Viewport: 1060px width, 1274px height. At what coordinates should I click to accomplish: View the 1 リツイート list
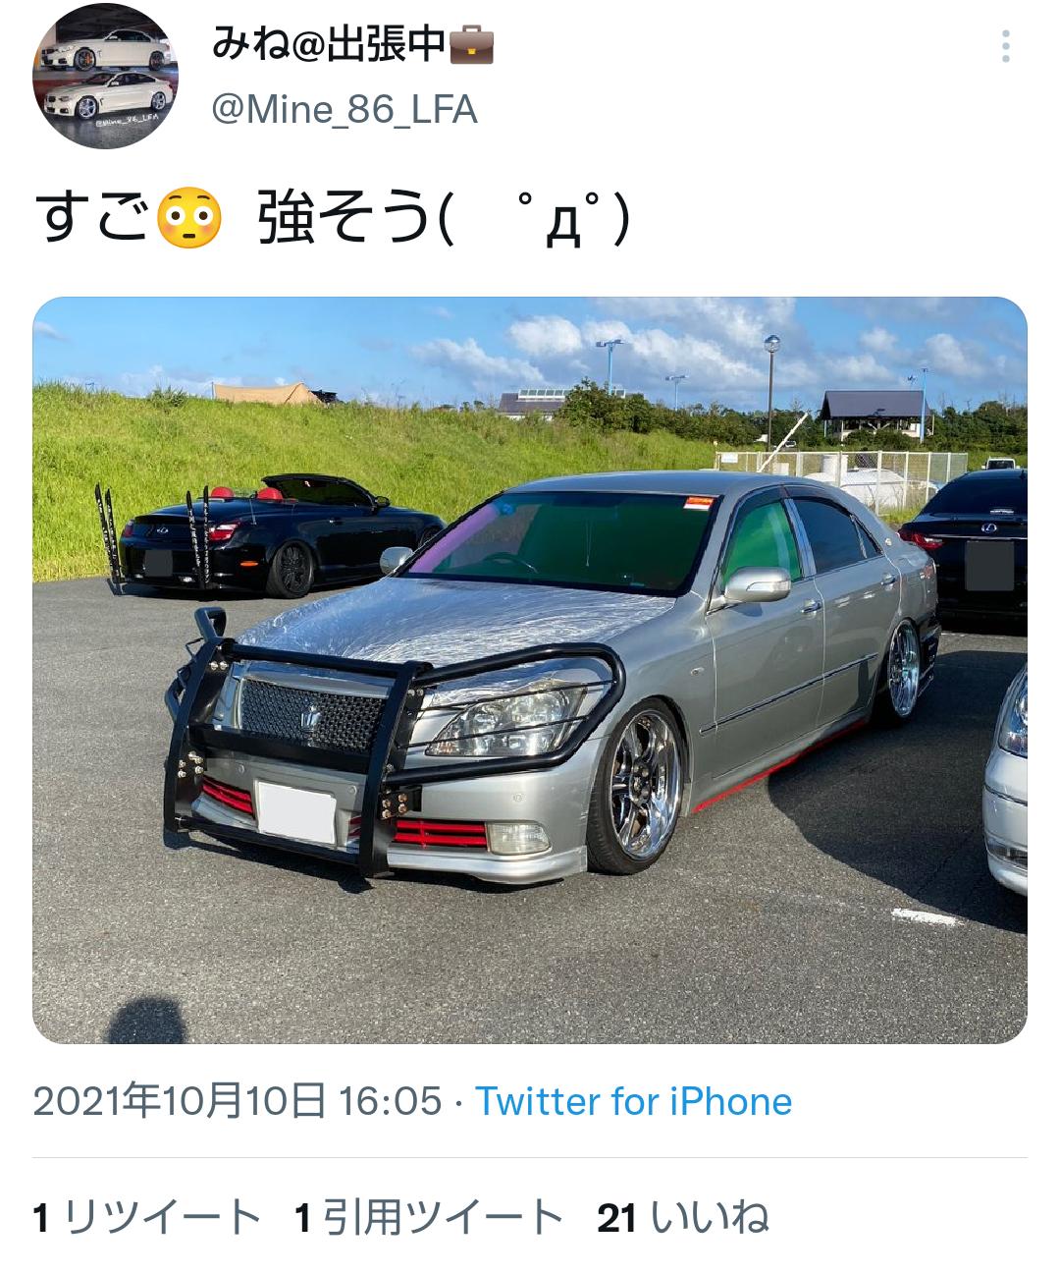(x=147, y=1219)
